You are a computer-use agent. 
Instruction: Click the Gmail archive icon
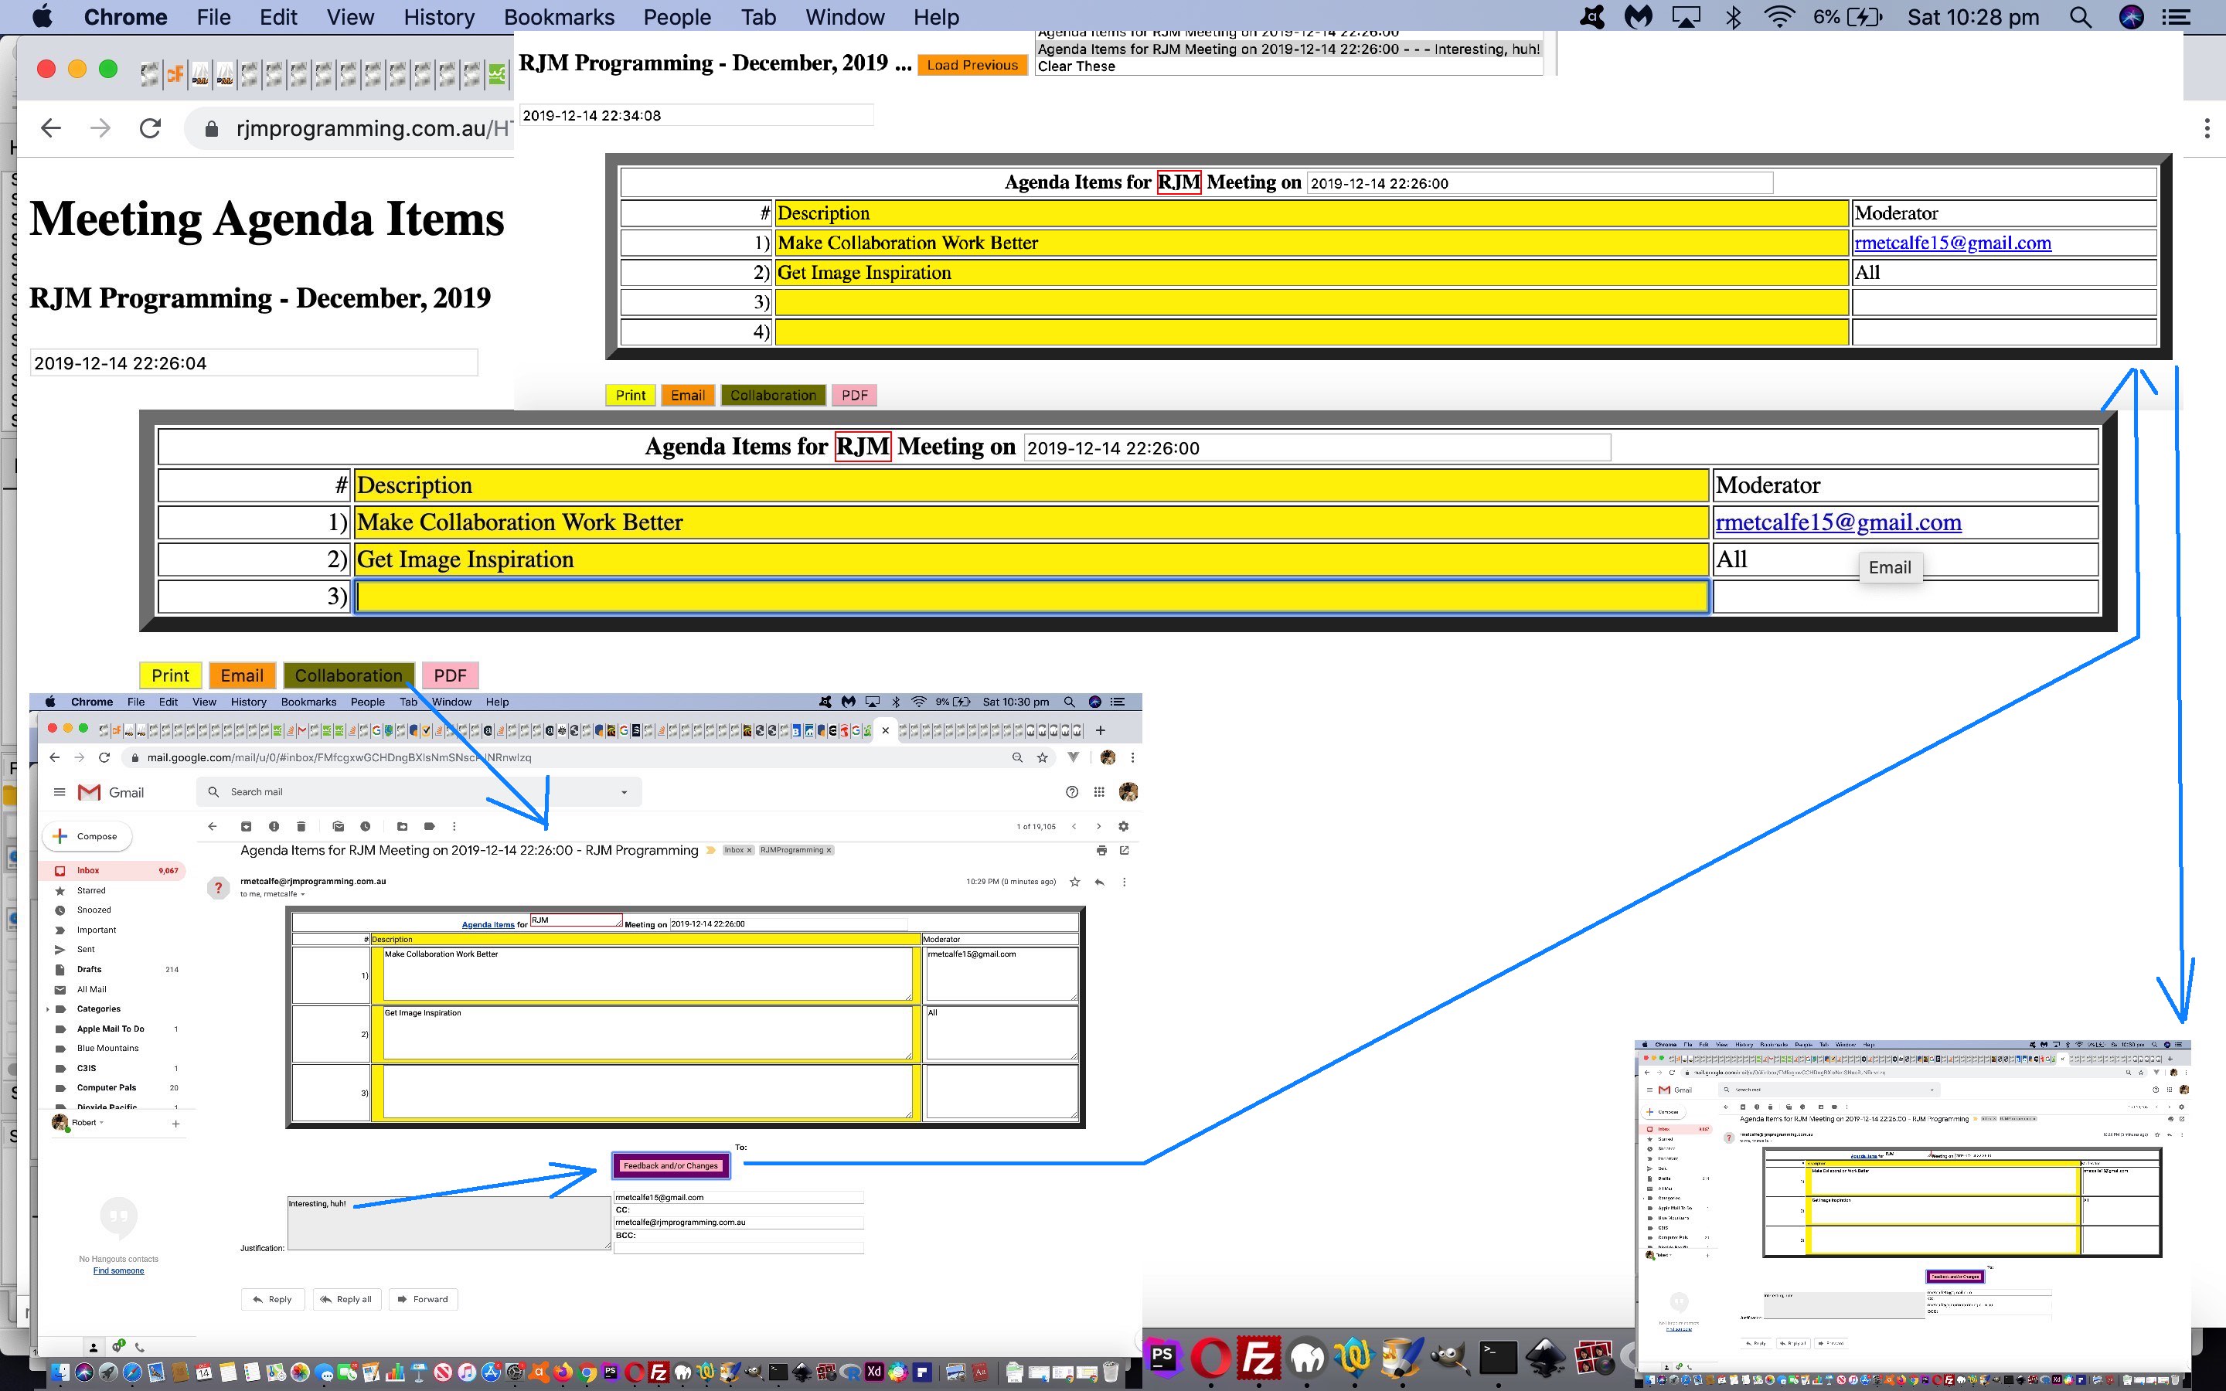click(246, 826)
